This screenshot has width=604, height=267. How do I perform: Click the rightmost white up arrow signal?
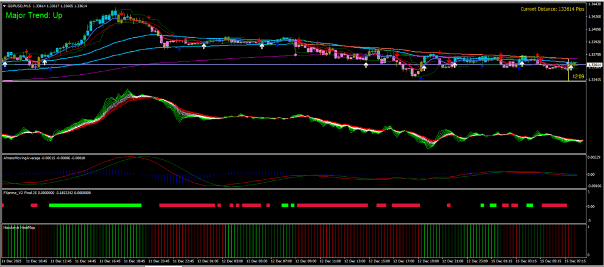tap(570, 67)
